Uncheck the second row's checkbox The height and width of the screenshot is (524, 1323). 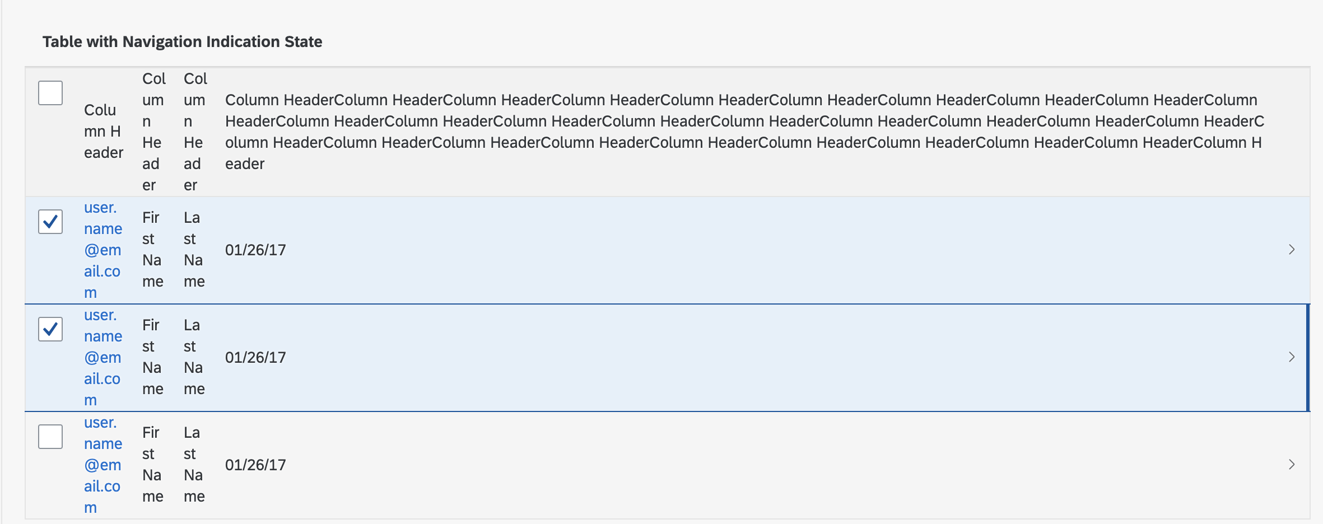tap(50, 329)
